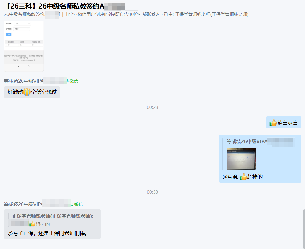This screenshot has width=305, height=249.
Task: Click thumbs-up emoji in grey quoted 超棒的
Action: [x=32, y=224]
